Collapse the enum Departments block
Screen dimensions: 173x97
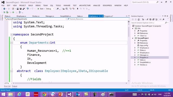click(x=12, y=43)
